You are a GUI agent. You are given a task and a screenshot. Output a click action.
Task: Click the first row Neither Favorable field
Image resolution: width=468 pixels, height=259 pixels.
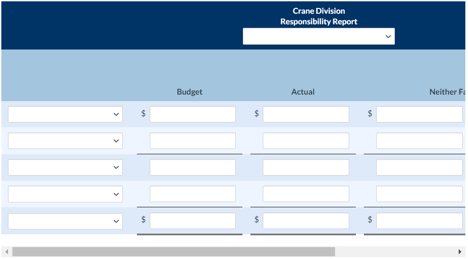419,114
